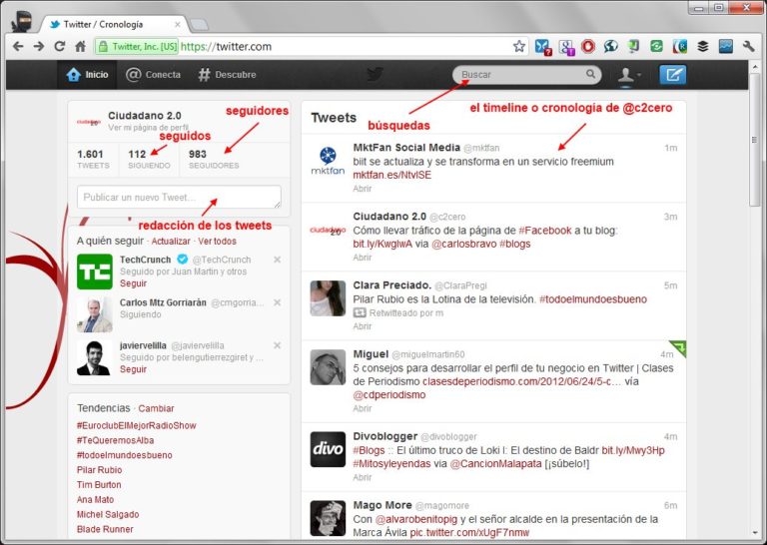Click the red Opera-style extension icon

588,47
